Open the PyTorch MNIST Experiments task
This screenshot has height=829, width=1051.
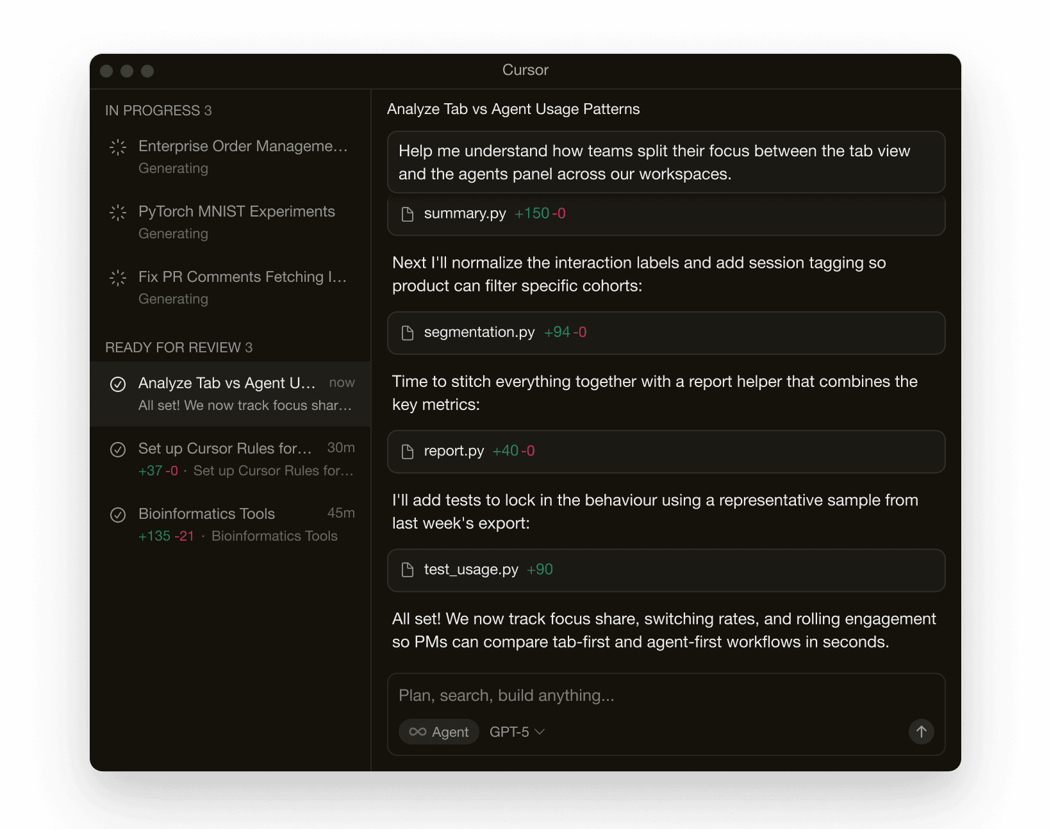[x=230, y=222]
